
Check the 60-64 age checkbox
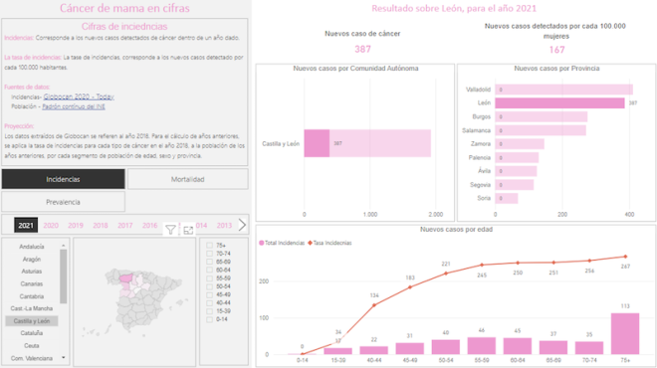point(209,271)
